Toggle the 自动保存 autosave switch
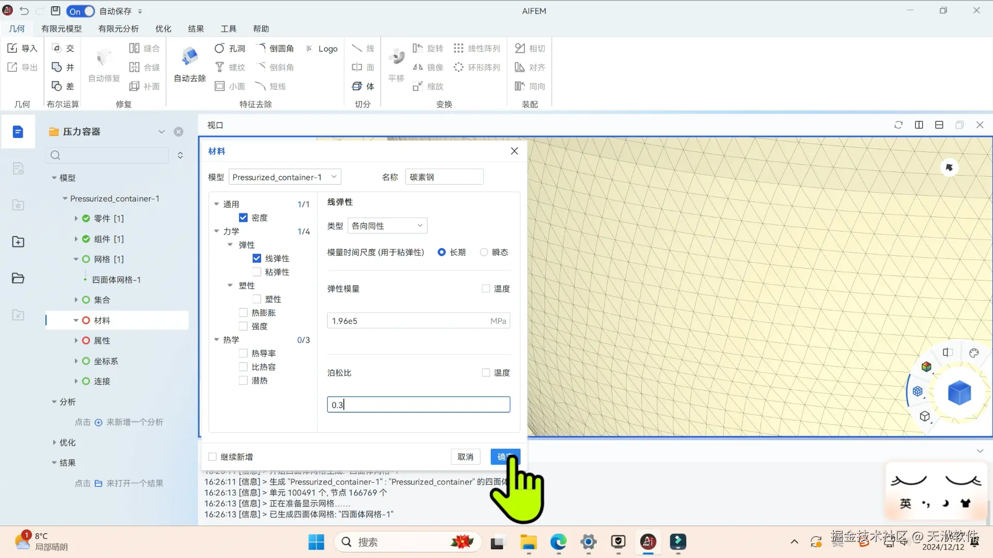 coord(81,11)
